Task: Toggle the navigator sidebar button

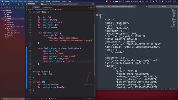Action: point(9,4)
